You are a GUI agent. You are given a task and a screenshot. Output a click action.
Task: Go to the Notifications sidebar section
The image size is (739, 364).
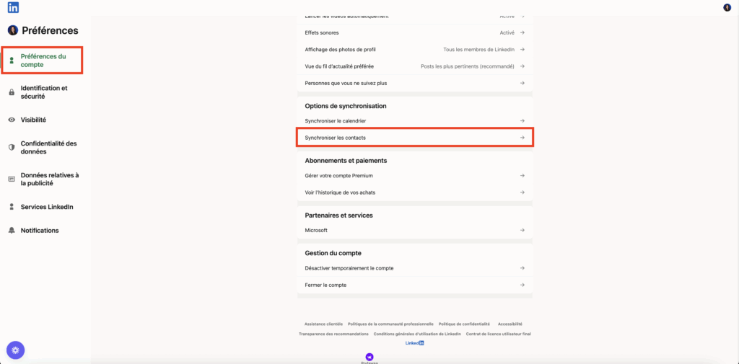point(40,231)
